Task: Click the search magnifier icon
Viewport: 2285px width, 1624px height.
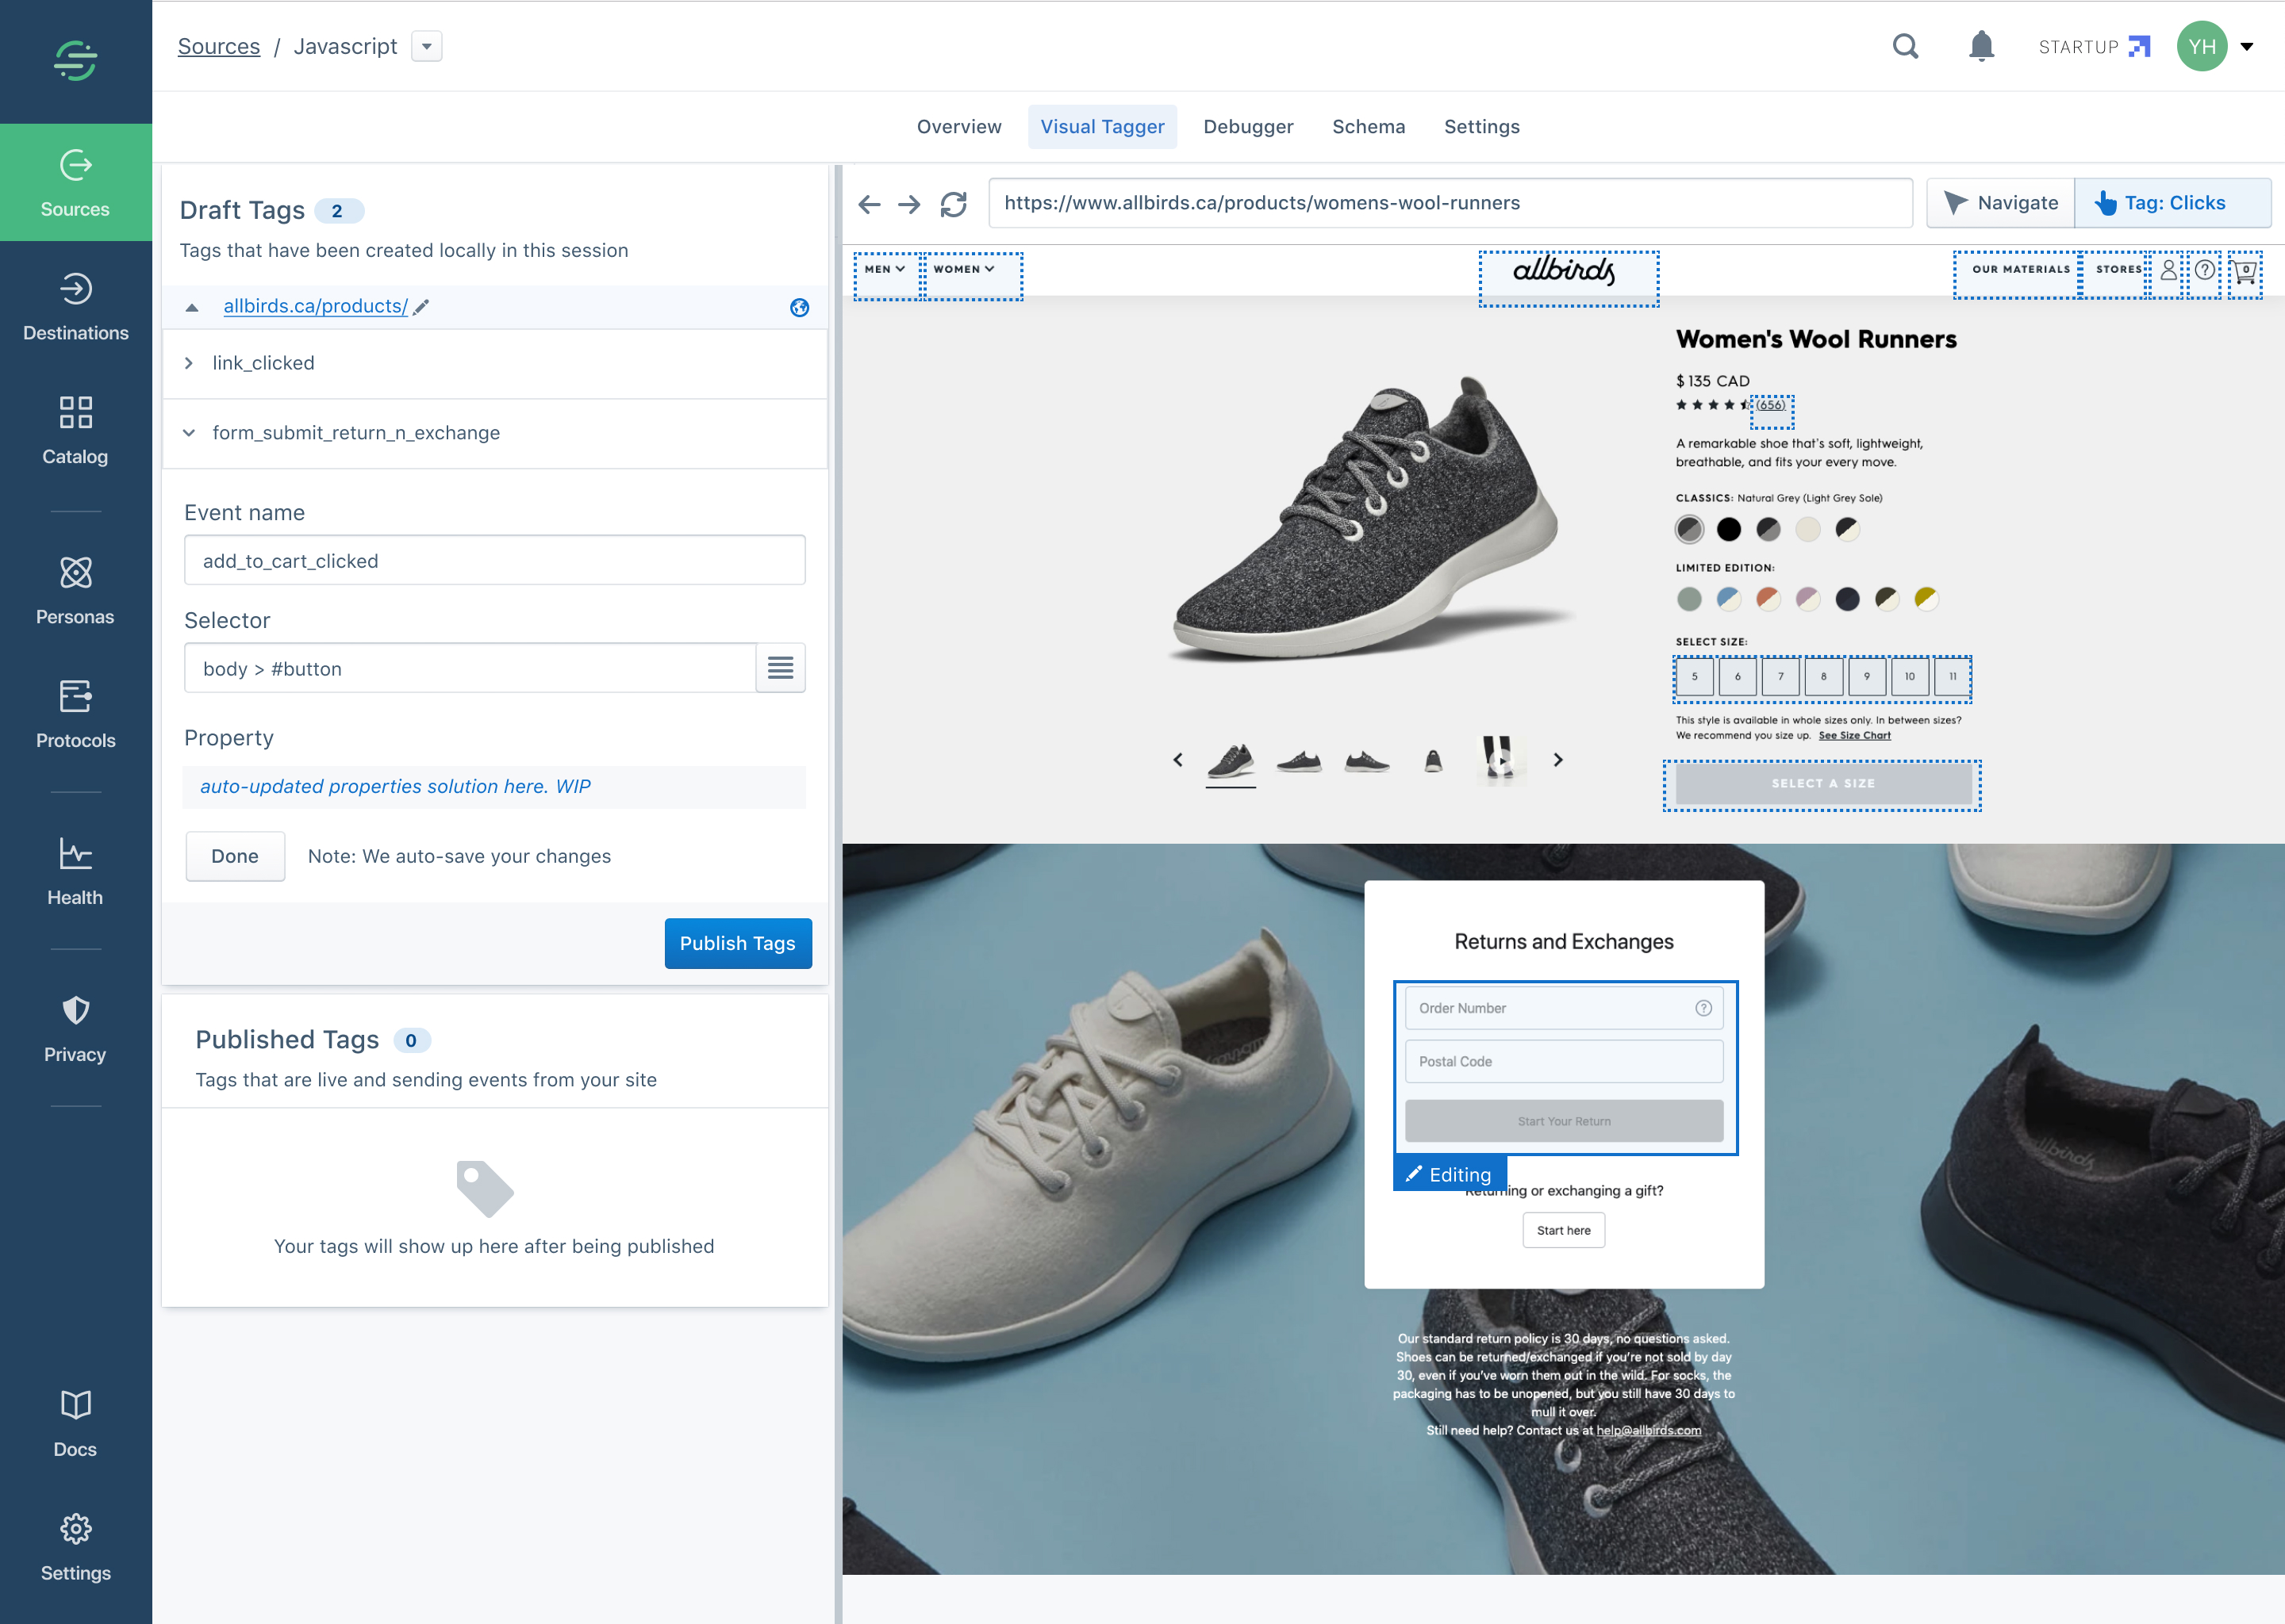Action: pyautogui.click(x=1905, y=46)
